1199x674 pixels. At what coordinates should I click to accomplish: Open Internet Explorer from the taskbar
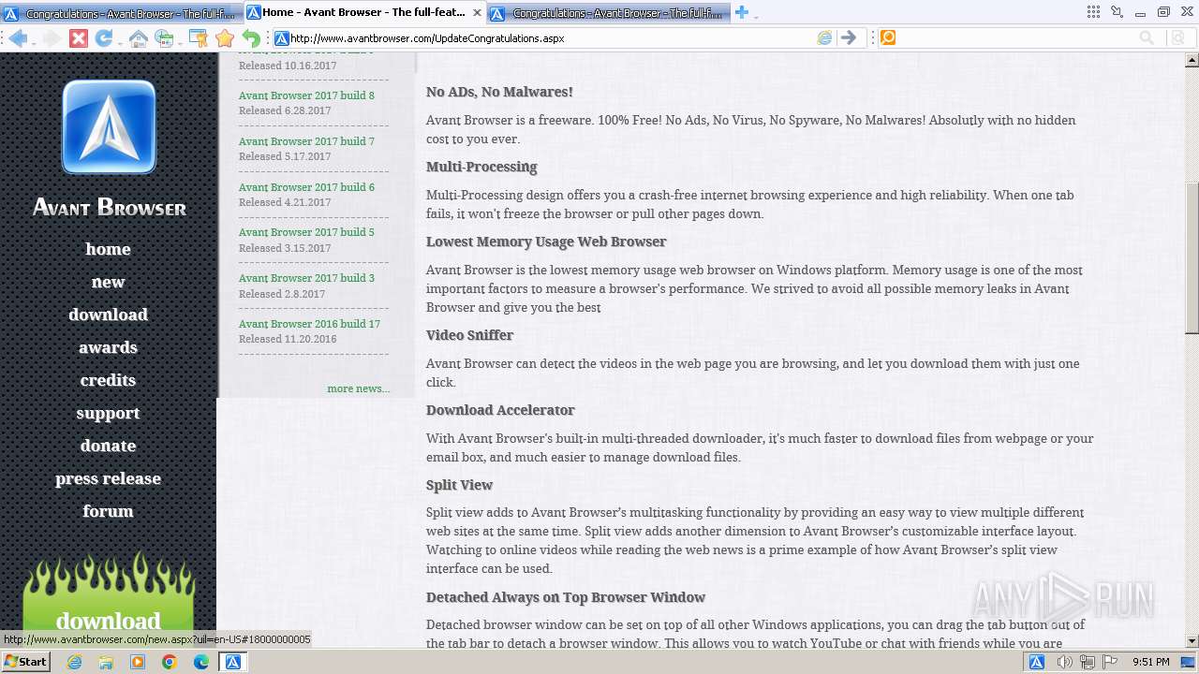click(75, 662)
